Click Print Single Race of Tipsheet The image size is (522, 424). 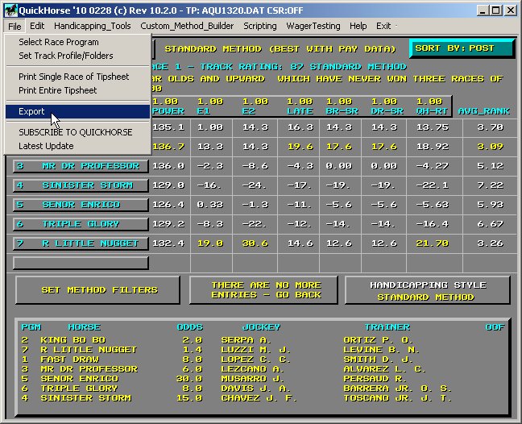pos(74,77)
